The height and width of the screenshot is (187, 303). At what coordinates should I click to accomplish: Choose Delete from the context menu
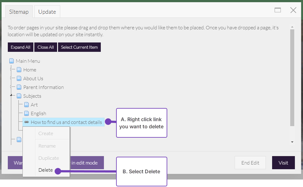(x=46, y=170)
